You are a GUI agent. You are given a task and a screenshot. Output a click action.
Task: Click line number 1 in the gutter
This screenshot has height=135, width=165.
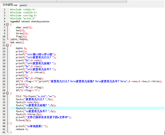coord(4,10)
